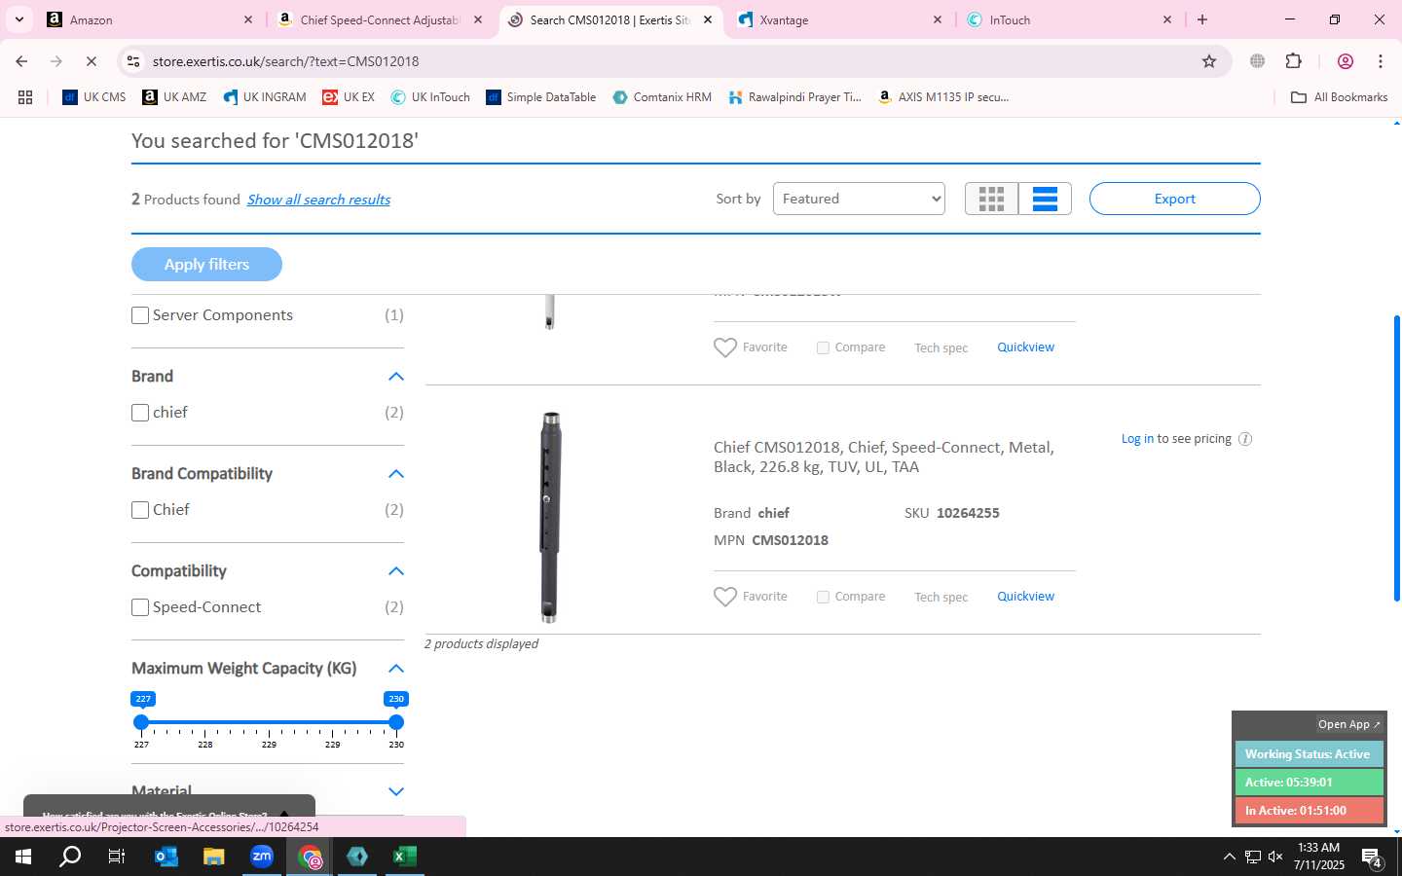The image size is (1402, 876).
Task: Click the Favorite heart for CMS012018 black
Action: tap(725, 597)
